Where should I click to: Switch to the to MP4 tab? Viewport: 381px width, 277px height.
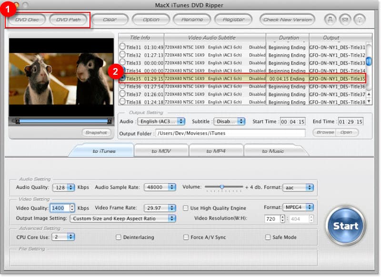pyautogui.click(x=216, y=150)
